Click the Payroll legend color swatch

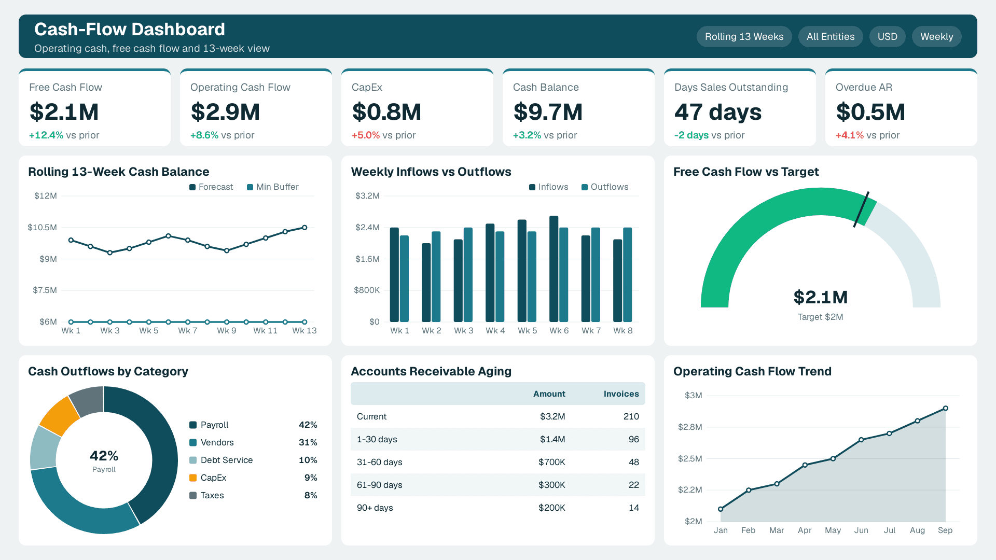click(x=193, y=425)
